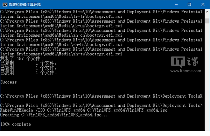Click the www.ithome.com watermark link
The width and height of the screenshot is (210, 136).
click(185, 71)
